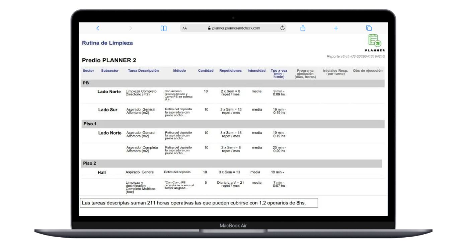Click the Hall subsector label
Image resolution: width=466 pixels, height=252 pixels.
coord(102,173)
